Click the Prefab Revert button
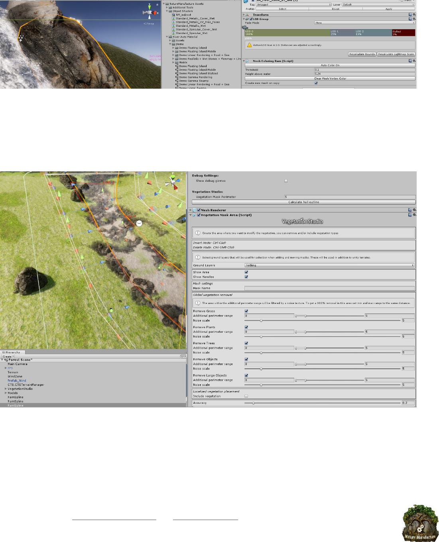Image resolution: width=439 pixels, height=542 pixels. [336, 9]
